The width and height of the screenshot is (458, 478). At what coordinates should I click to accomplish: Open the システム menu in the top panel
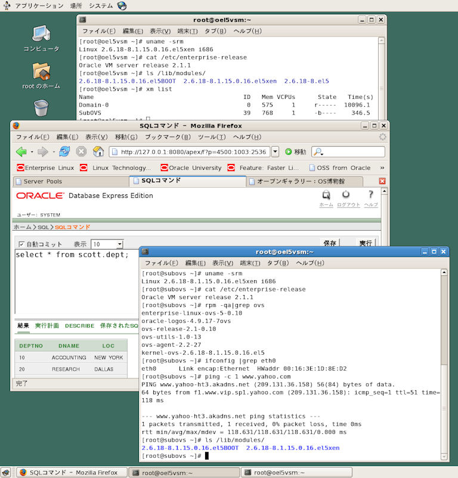[x=101, y=5]
